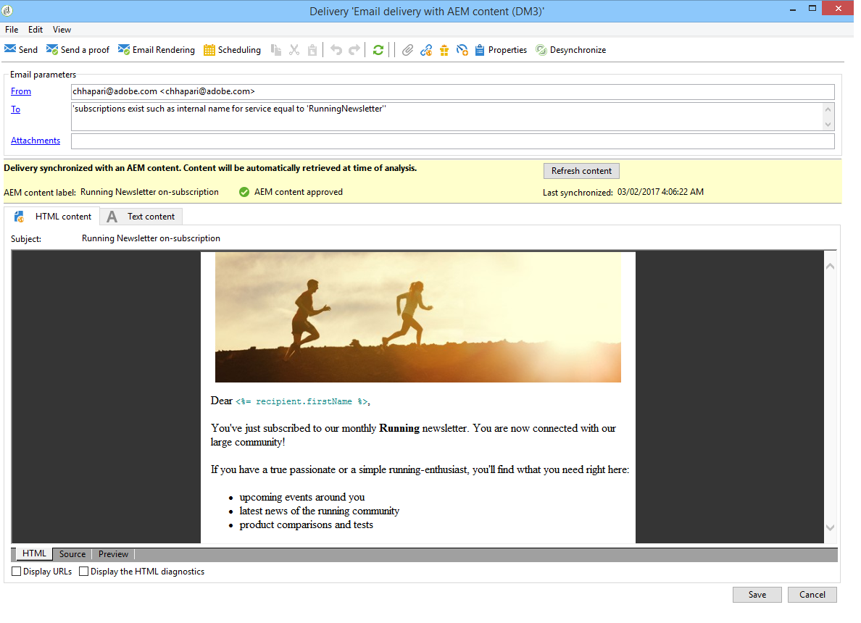Click the Last synchronized date value
Viewport: 861px width, 623px height.
click(660, 192)
